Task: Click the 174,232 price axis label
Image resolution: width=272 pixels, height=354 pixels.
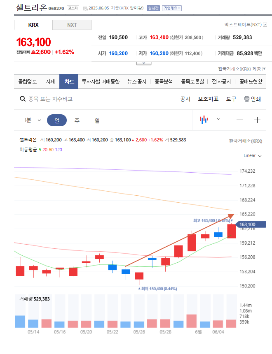Action: click(x=247, y=171)
